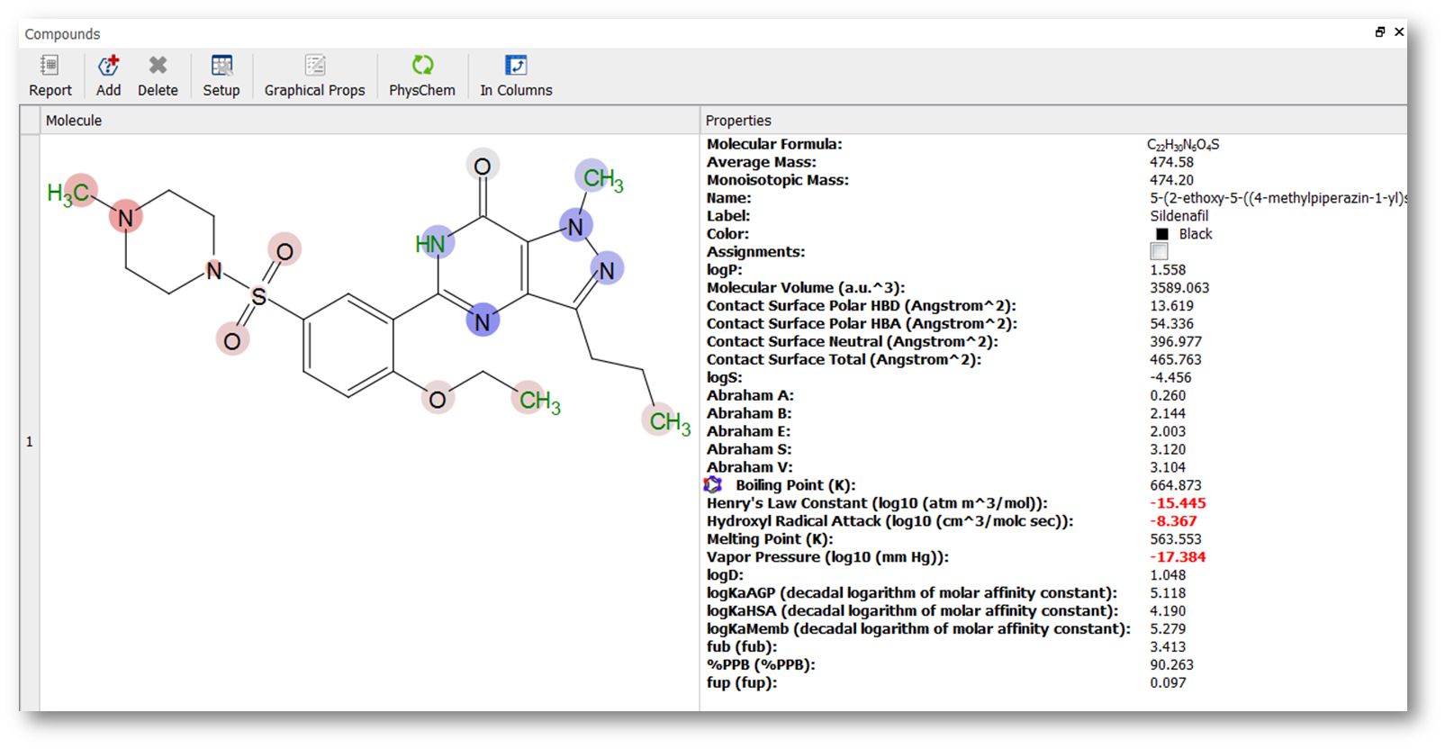1445x749 pixels.
Task: Delete the selected compound
Action: (x=158, y=67)
